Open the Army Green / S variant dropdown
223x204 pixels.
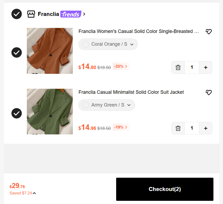pos(107,105)
